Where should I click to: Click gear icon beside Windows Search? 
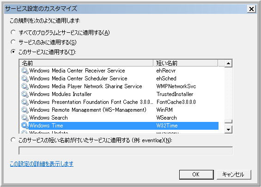coord(25,118)
